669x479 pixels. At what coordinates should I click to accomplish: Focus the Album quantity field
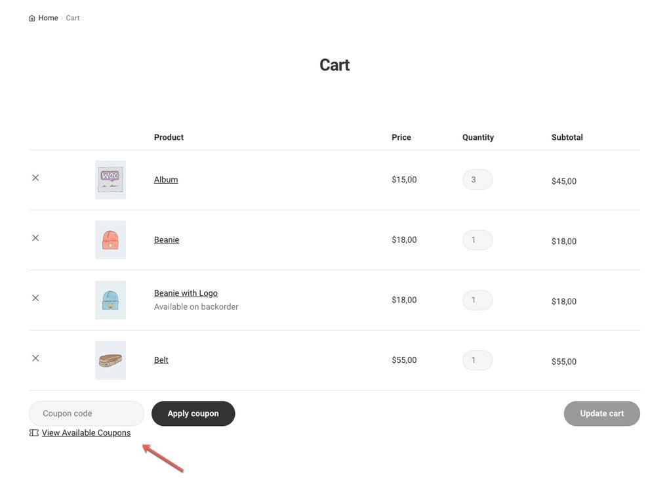point(477,180)
